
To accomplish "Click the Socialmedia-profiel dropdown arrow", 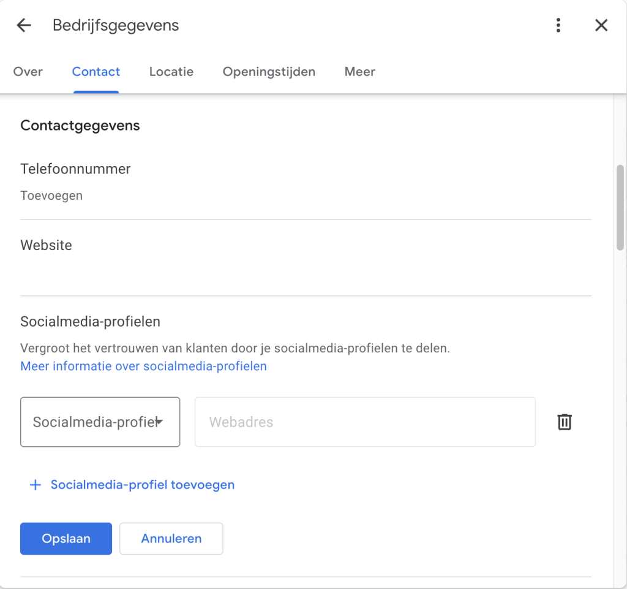I will [x=159, y=422].
